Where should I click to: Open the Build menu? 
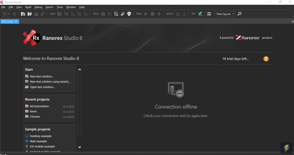28,7
